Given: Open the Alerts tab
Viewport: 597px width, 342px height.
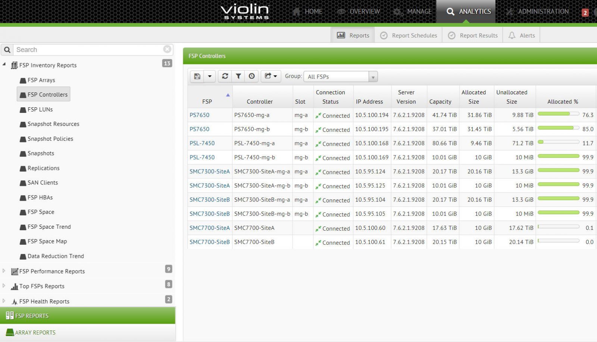Looking at the screenshot, I should (522, 35).
